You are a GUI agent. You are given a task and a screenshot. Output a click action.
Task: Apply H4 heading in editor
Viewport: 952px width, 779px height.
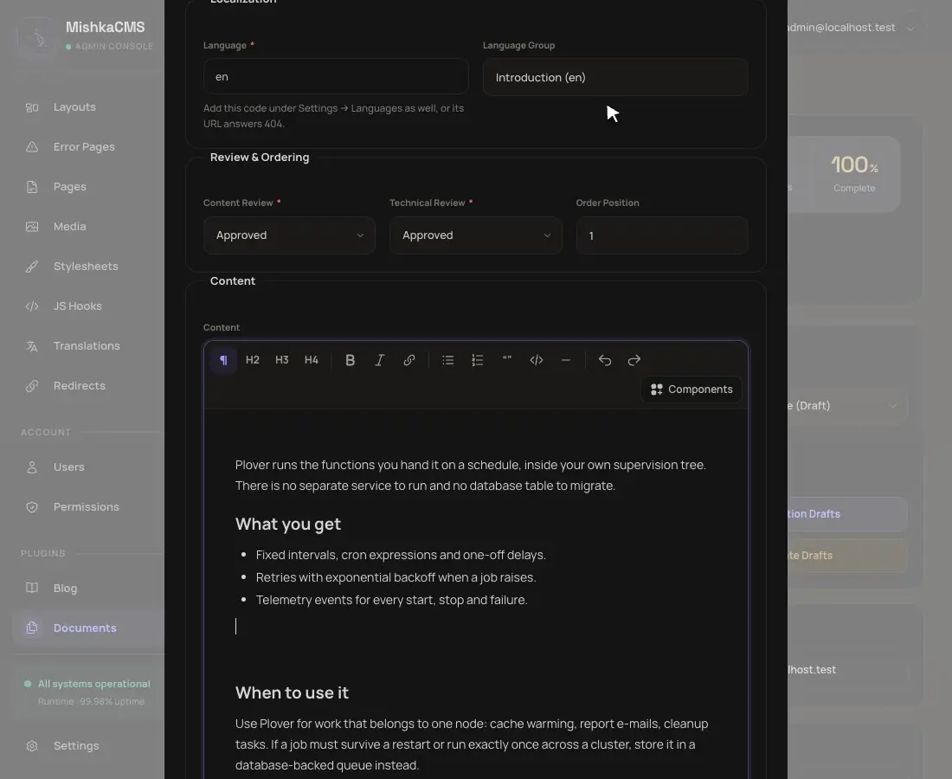[312, 360]
